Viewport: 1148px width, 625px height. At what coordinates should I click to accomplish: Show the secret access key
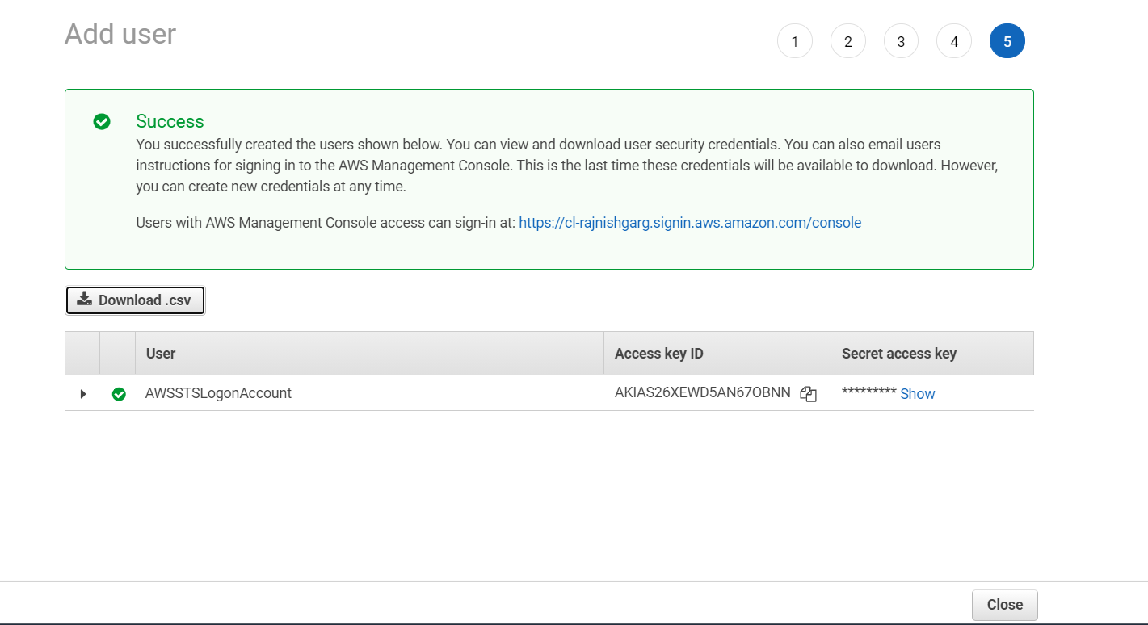tap(918, 394)
